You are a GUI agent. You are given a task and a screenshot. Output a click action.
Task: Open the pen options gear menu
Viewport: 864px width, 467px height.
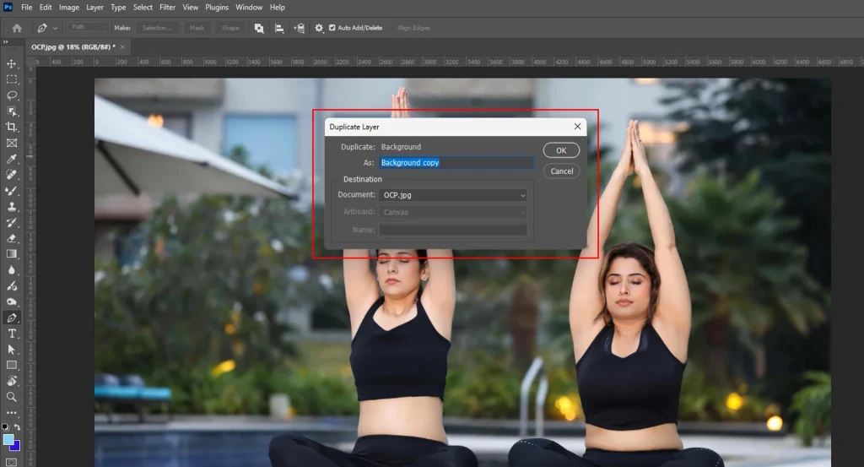pyautogui.click(x=319, y=28)
